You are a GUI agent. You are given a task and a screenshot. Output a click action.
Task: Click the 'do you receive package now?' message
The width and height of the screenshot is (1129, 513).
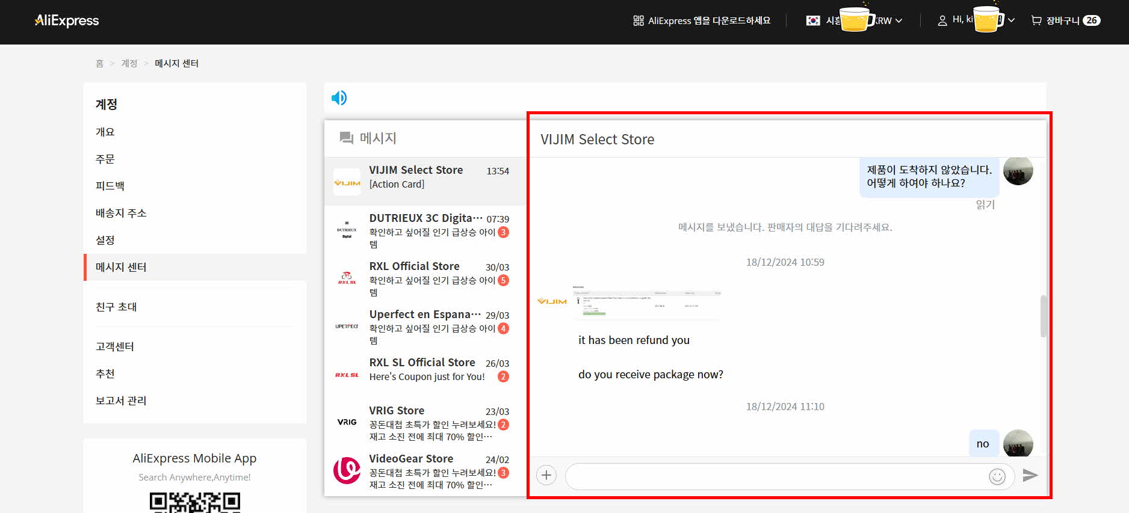[x=651, y=374]
